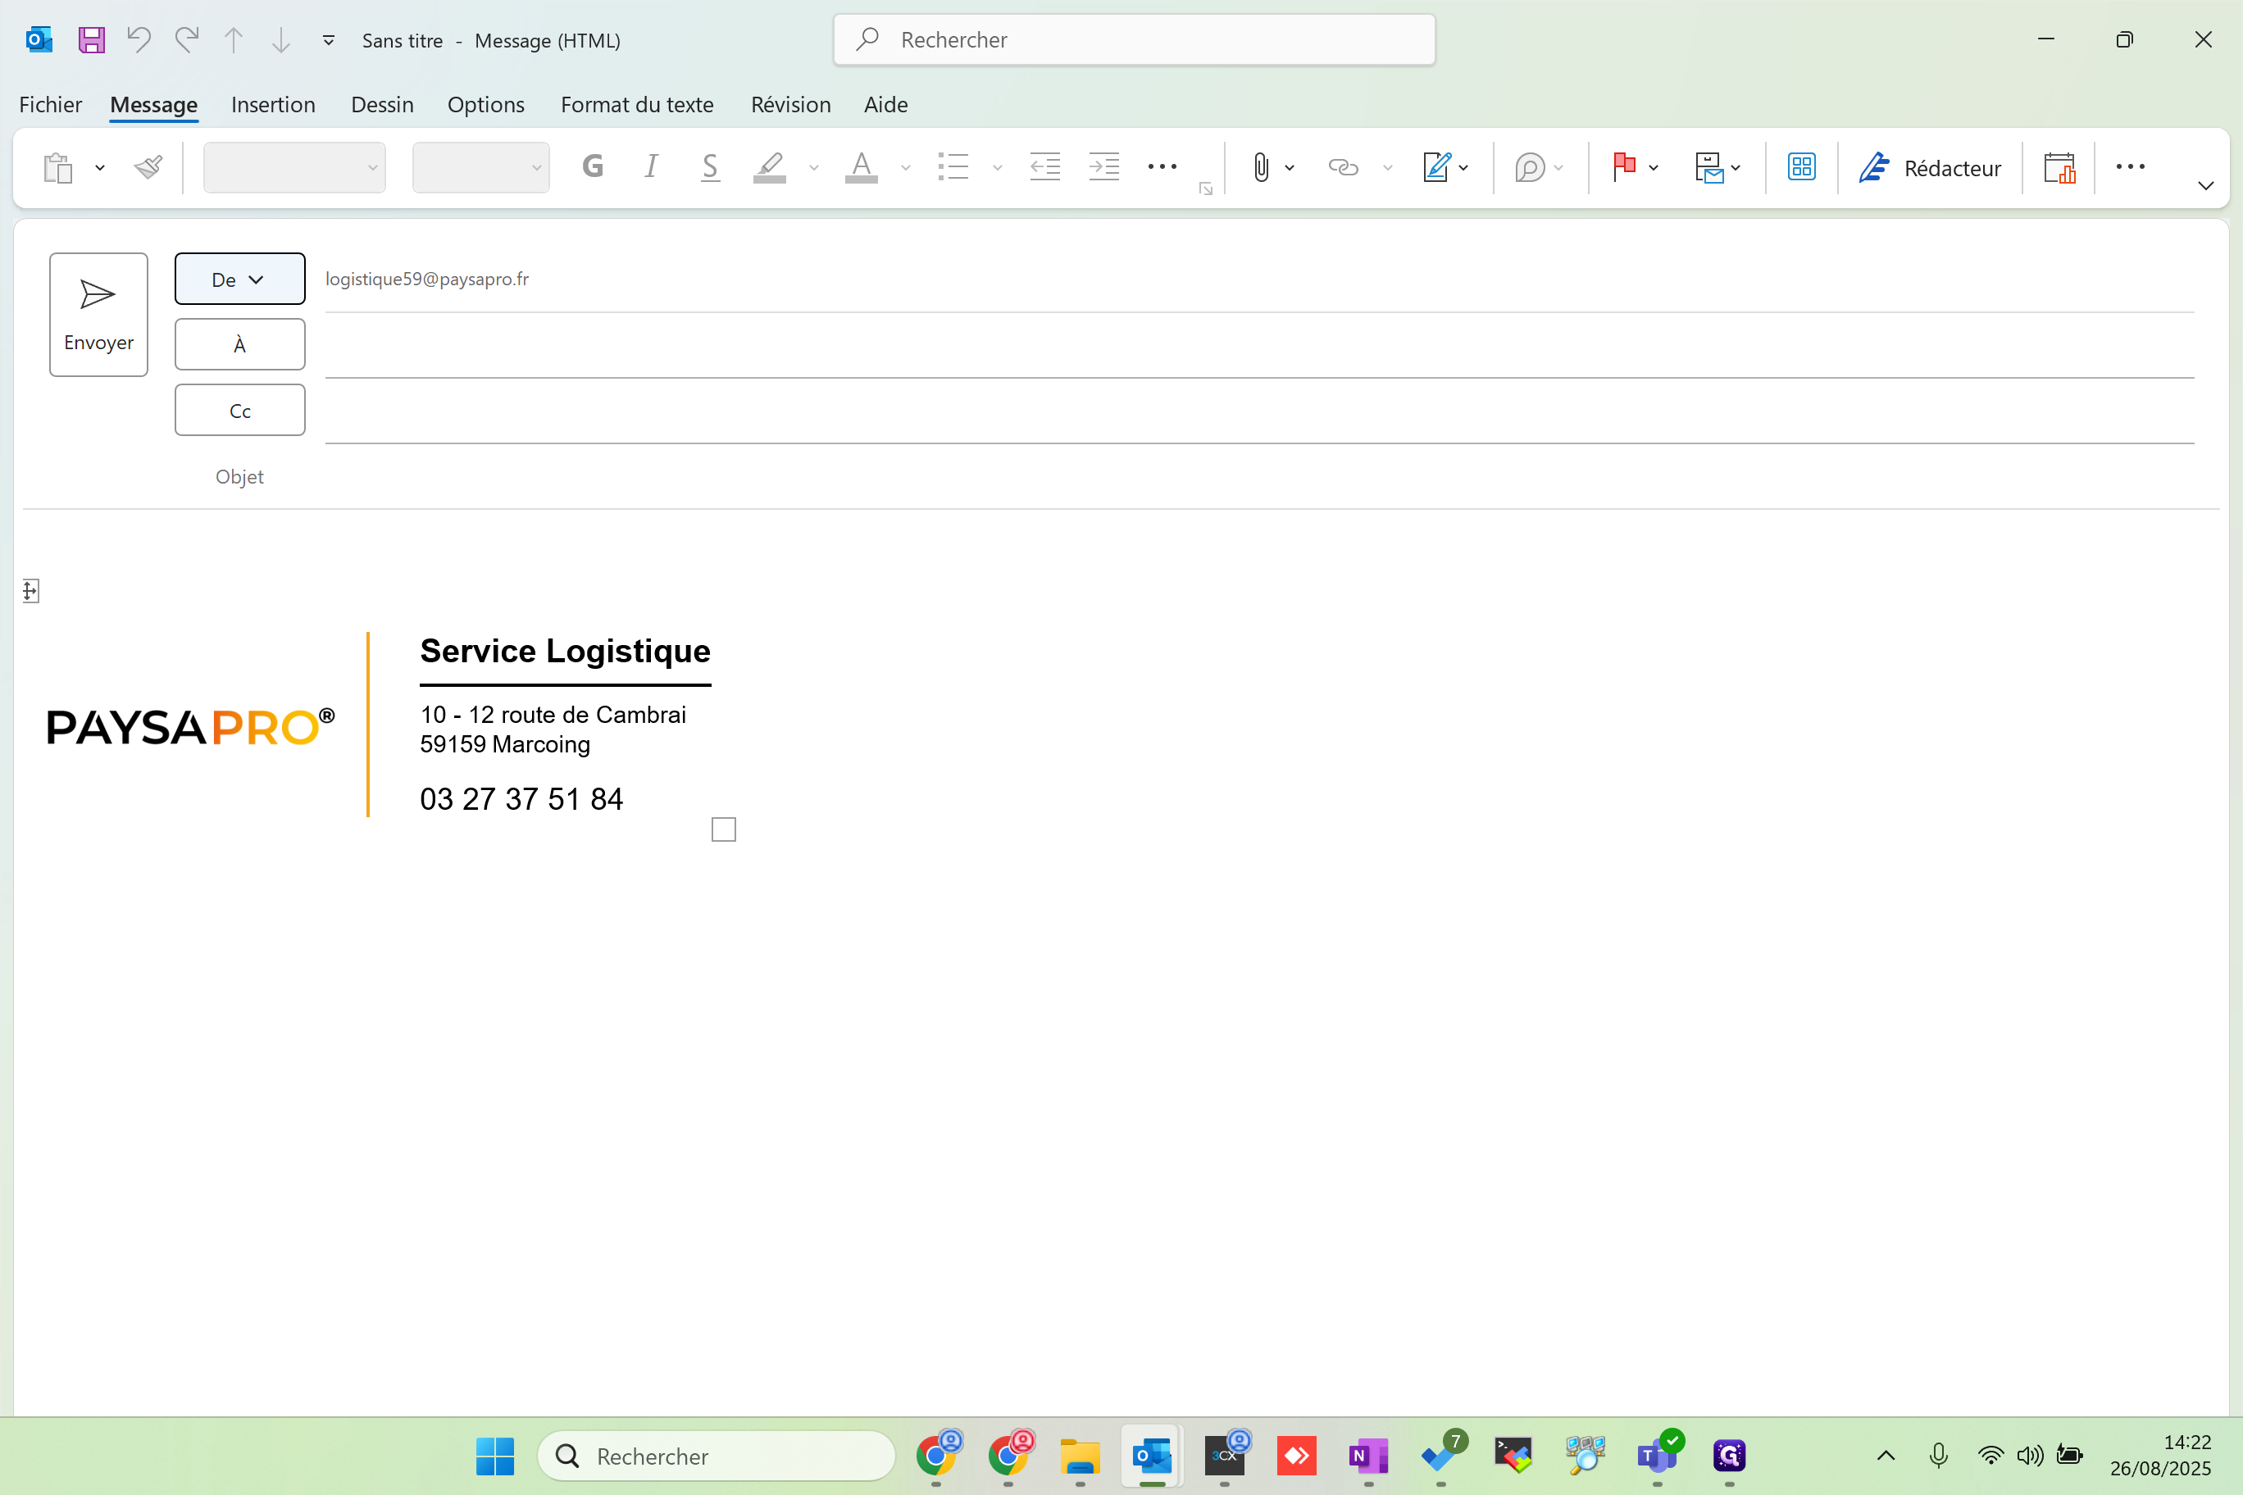Toggle bulleted list
The width and height of the screenshot is (2243, 1495).
pos(953,167)
